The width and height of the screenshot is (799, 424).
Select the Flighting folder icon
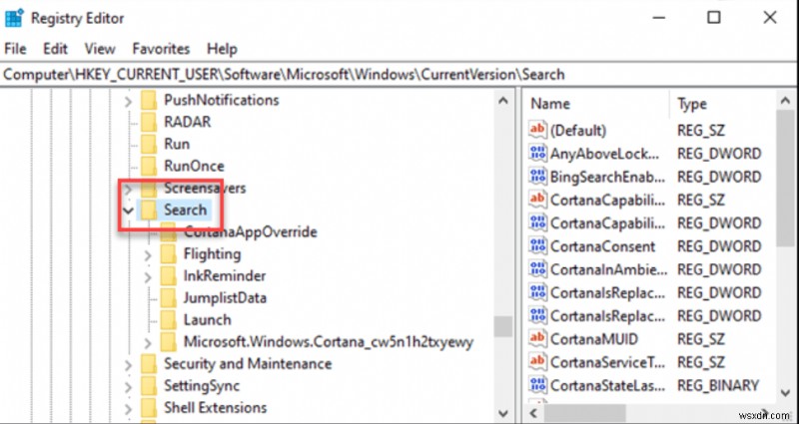[x=168, y=254]
